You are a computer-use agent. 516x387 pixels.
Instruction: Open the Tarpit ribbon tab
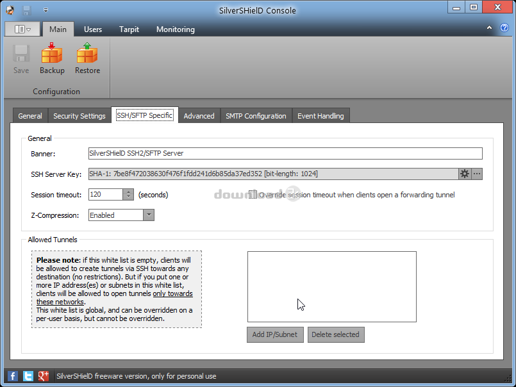pyautogui.click(x=129, y=29)
